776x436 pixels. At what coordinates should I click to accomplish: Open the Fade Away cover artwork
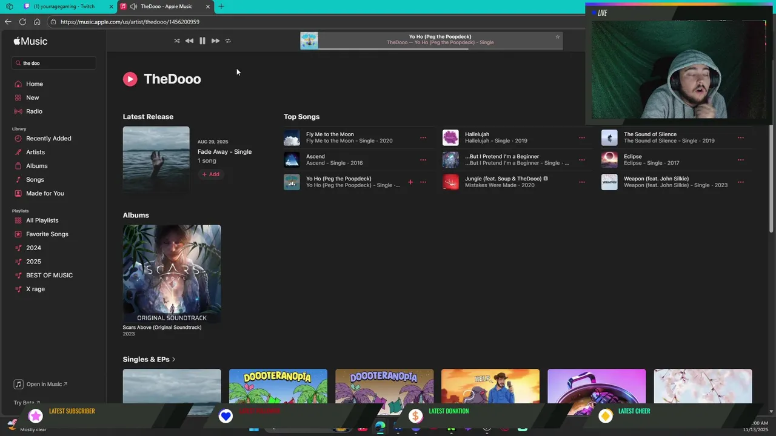[x=156, y=159]
